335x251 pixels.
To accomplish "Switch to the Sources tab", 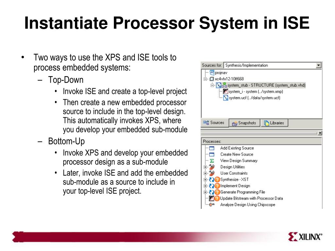I will tap(214, 123).
